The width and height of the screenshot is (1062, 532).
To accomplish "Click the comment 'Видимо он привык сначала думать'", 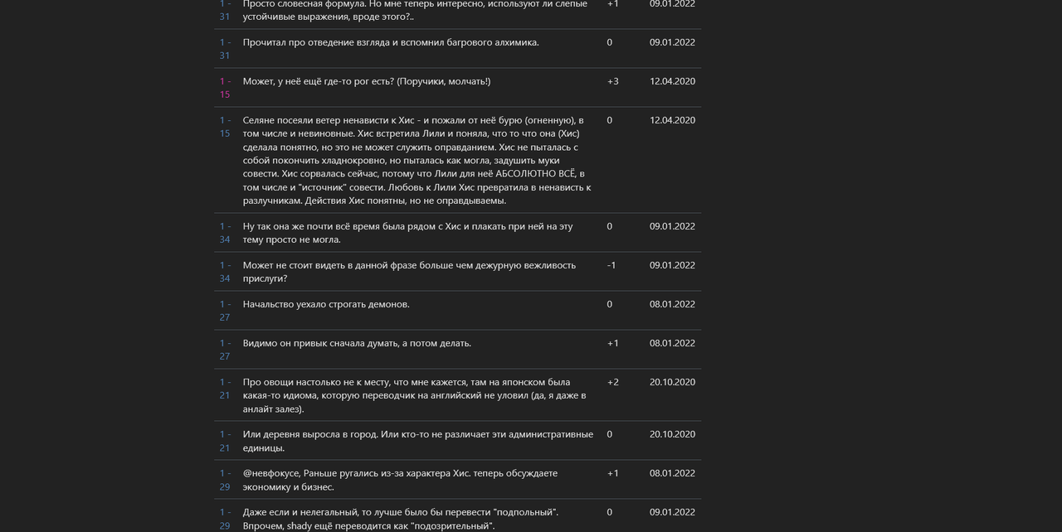I will (357, 343).
